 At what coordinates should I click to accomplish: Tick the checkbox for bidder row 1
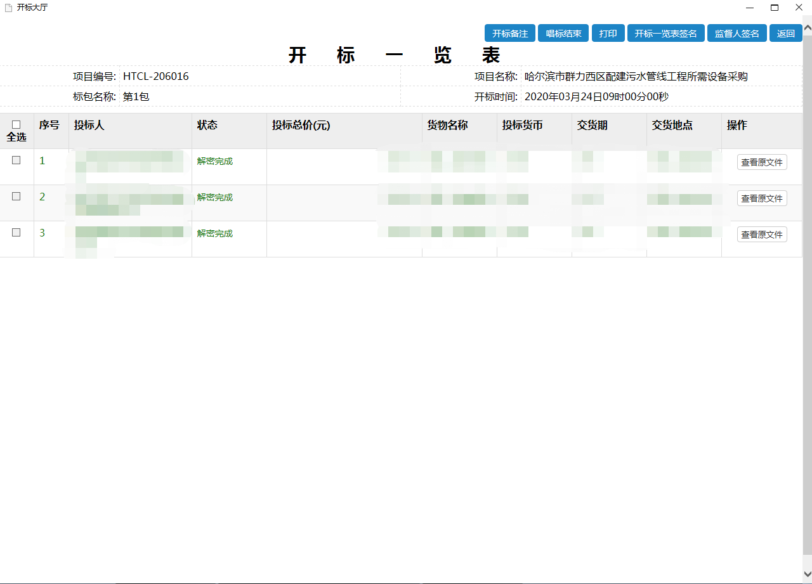pyautogui.click(x=16, y=160)
